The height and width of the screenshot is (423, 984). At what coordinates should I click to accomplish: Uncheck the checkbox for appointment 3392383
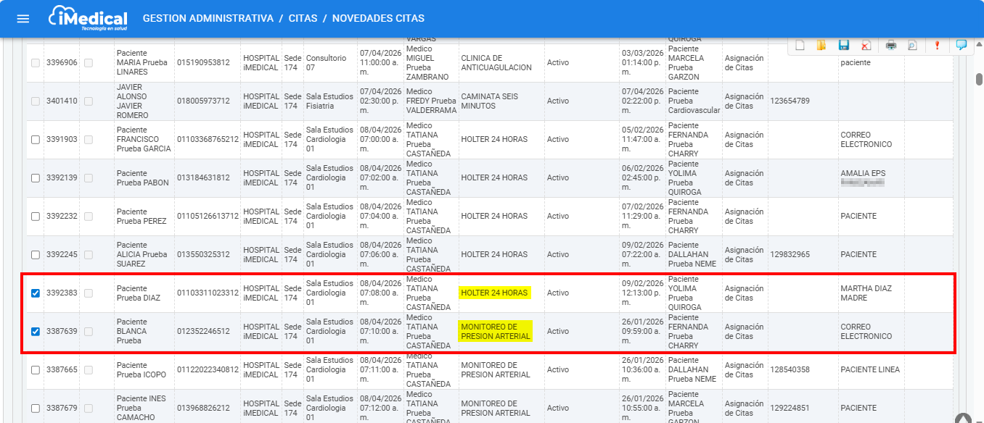tap(36, 293)
